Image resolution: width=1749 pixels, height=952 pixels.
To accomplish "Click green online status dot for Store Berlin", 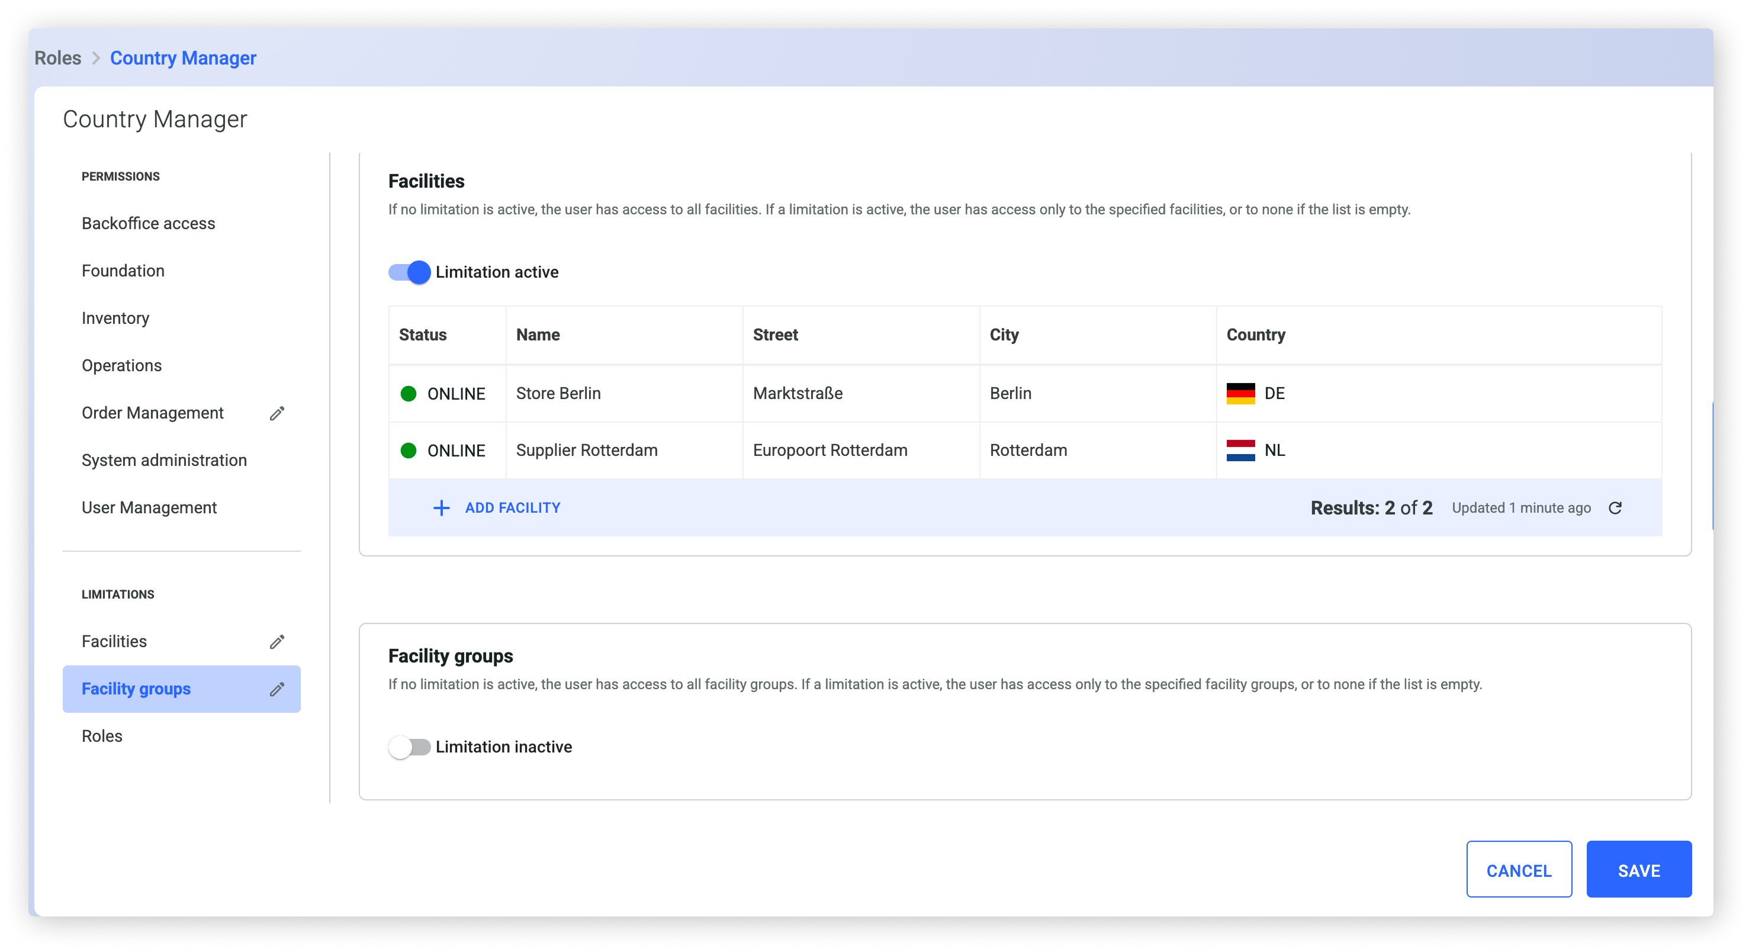I will click(409, 394).
